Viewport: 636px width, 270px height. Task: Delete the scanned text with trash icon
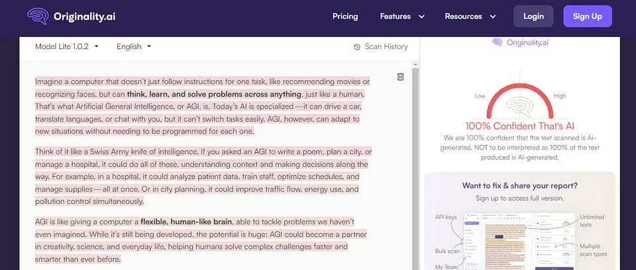tap(400, 77)
